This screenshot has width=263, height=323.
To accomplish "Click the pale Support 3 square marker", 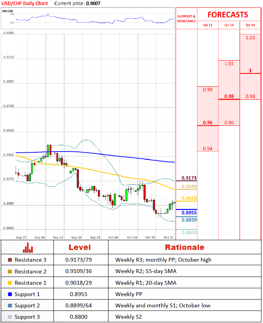I will pyautogui.click(x=10, y=317).
